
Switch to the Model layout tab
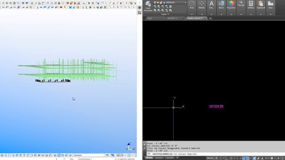click(x=149, y=158)
